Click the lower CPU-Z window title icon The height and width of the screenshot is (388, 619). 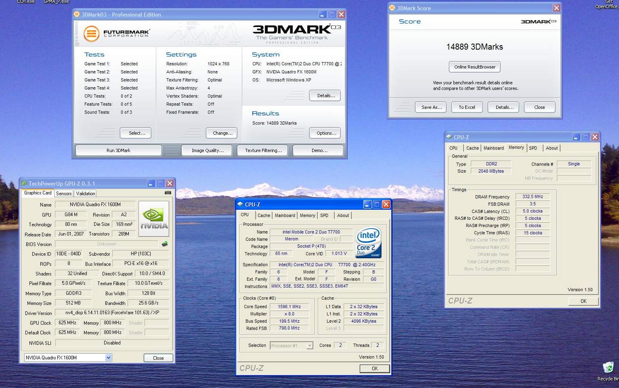coord(240,204)
